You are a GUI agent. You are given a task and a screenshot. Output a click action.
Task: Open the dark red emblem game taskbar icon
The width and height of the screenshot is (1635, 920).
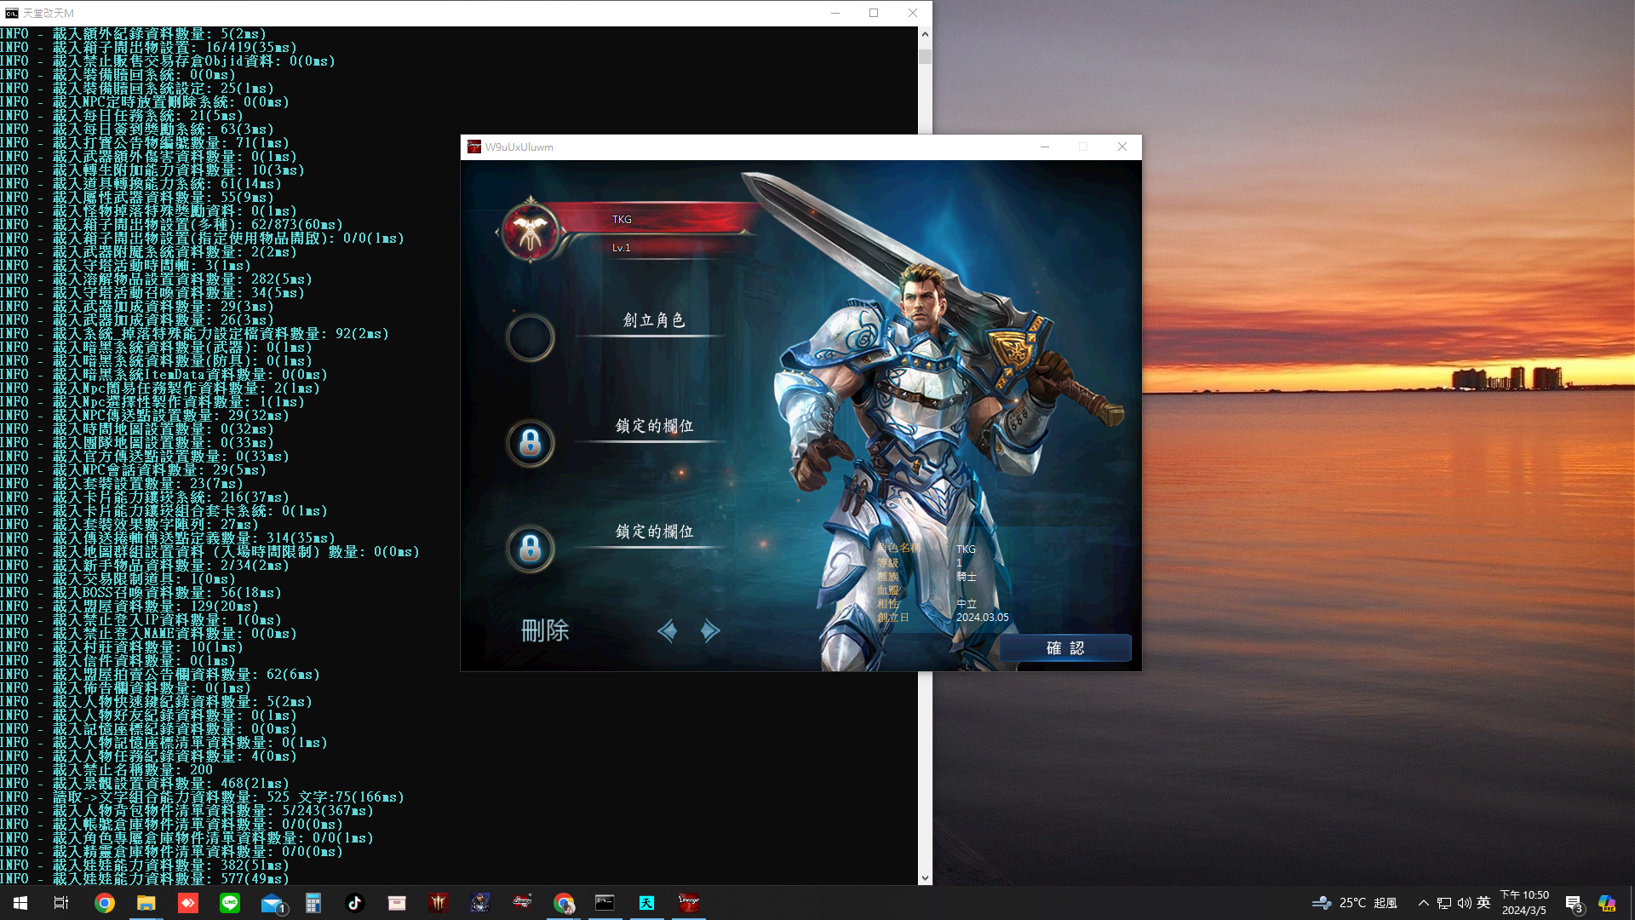tap(439, 903)
